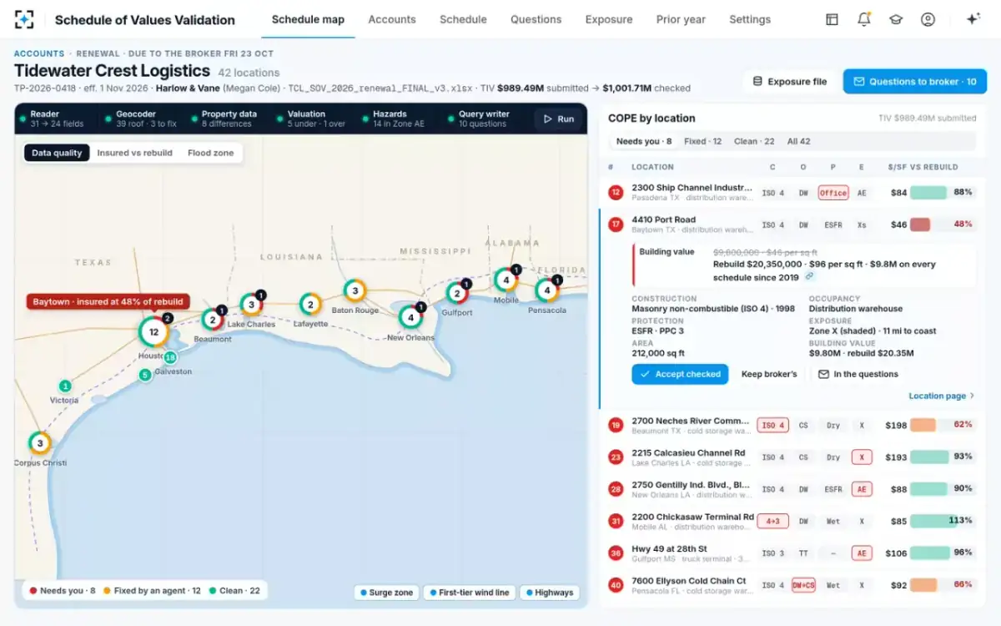Toggle the Surge zone map layer
The width and height of the screenshot is (1001, 626).
pos(385,593)
